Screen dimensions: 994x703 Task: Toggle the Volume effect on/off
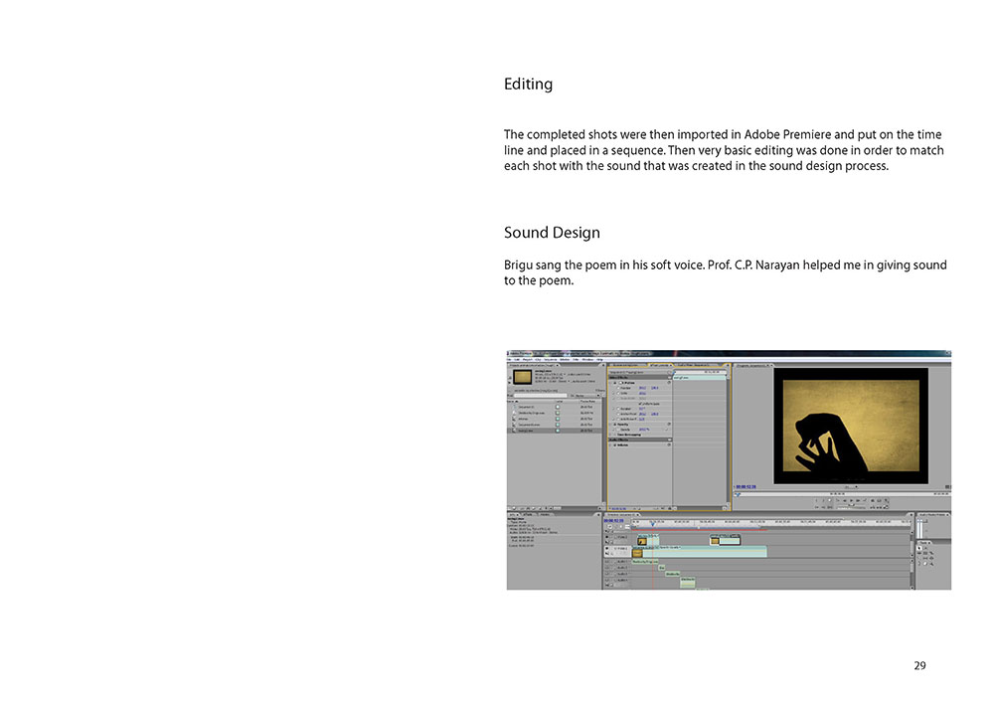[x=615, y=445]
